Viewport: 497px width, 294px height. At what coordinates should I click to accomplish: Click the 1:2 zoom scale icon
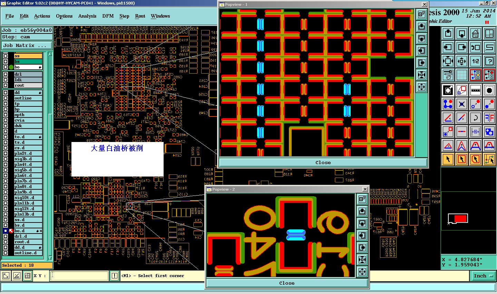[476, 61]
